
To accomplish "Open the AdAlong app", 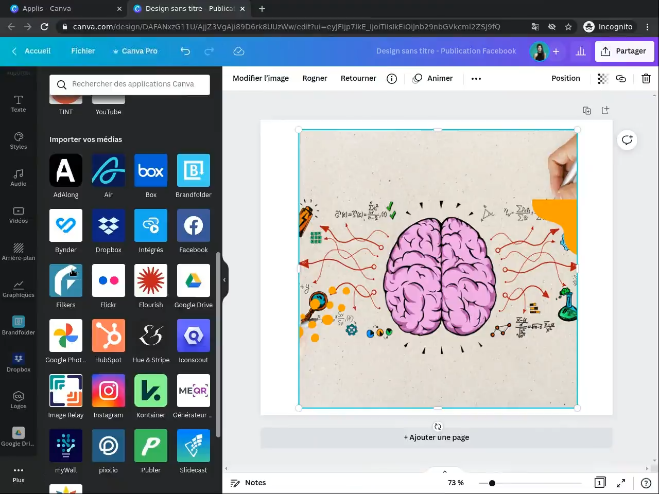I will coord(66,170).
